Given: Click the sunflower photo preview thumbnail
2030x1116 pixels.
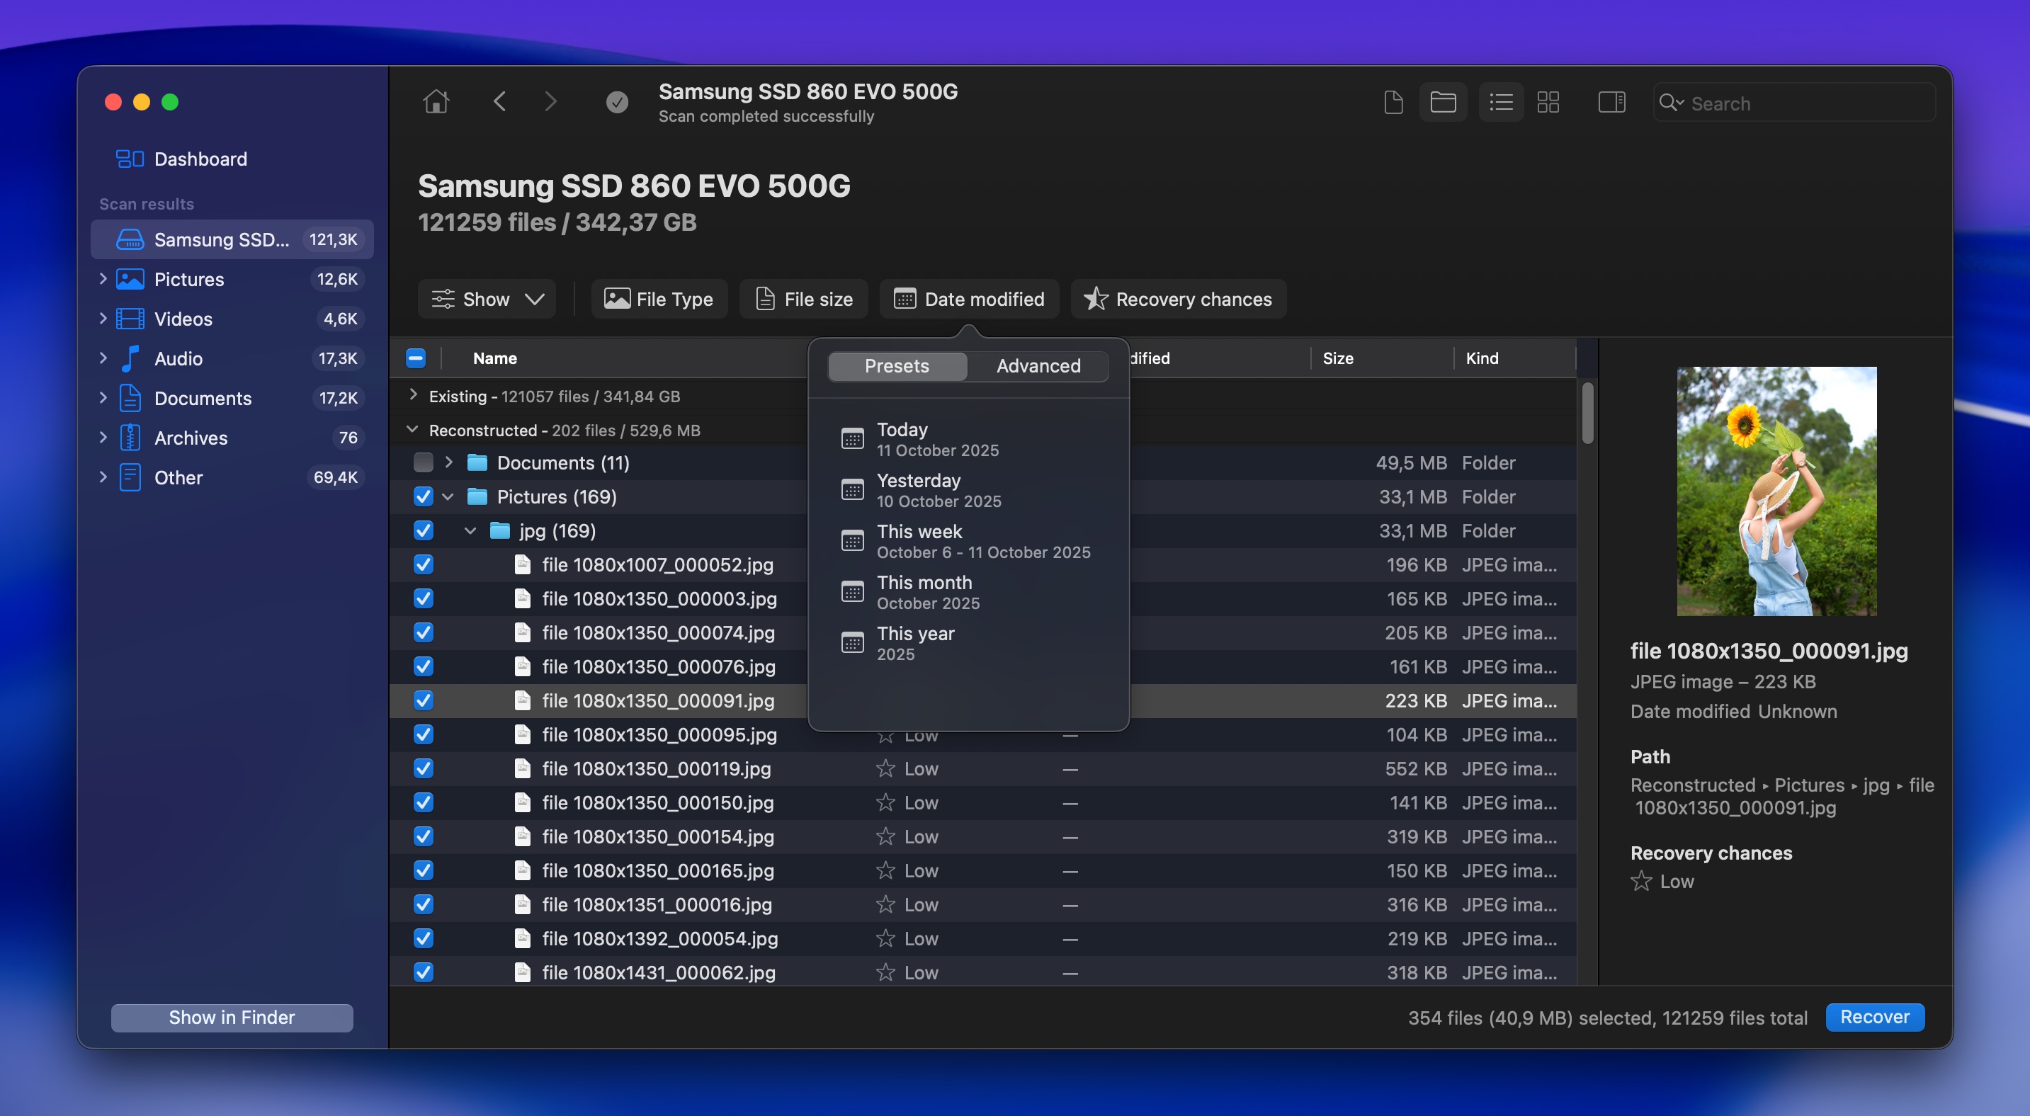Looking at the screenshot, I should [1776, 492].
